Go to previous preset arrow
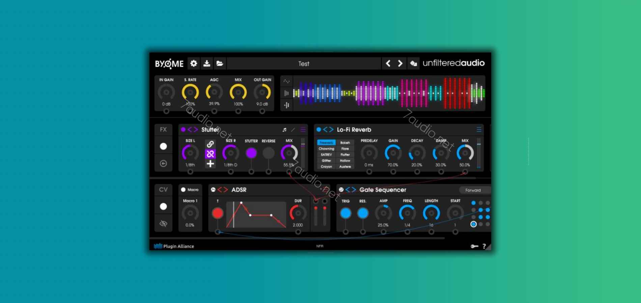Viewport: 641px width, 303px height. click(x=388, y=63)
